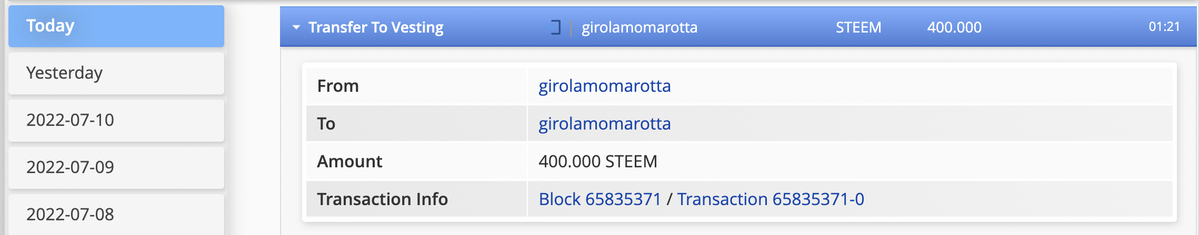Click the 400.000 amount in header

(x=954, y=27)
